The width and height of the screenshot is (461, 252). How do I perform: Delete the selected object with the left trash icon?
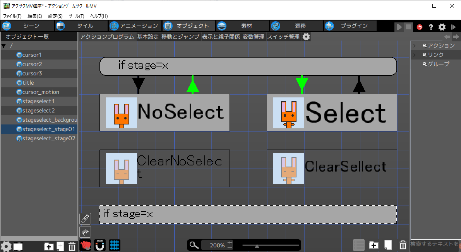[x=72, y=246]
